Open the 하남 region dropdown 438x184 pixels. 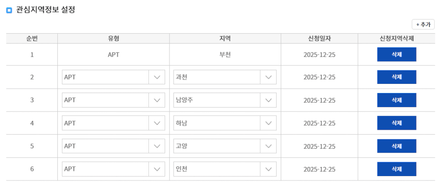click(225, 123)
